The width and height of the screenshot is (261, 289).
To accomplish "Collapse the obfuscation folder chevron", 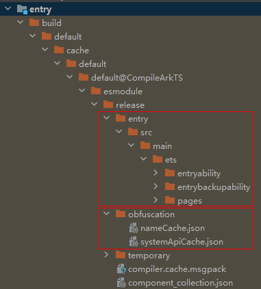I will pos(107,214).
